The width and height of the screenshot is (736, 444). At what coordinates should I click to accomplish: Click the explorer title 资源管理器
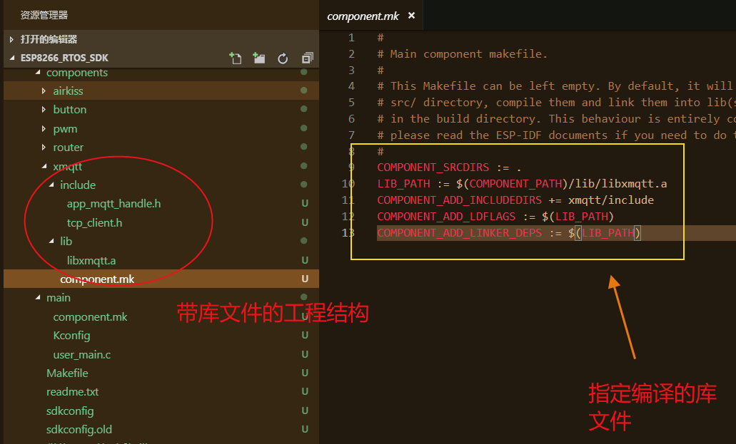coord(44,15)
